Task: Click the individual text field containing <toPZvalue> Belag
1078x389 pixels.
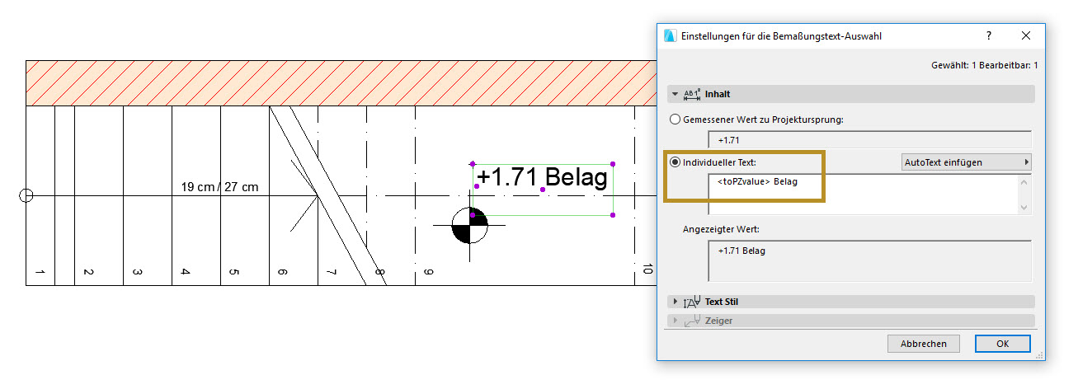Action: point(864,194)
